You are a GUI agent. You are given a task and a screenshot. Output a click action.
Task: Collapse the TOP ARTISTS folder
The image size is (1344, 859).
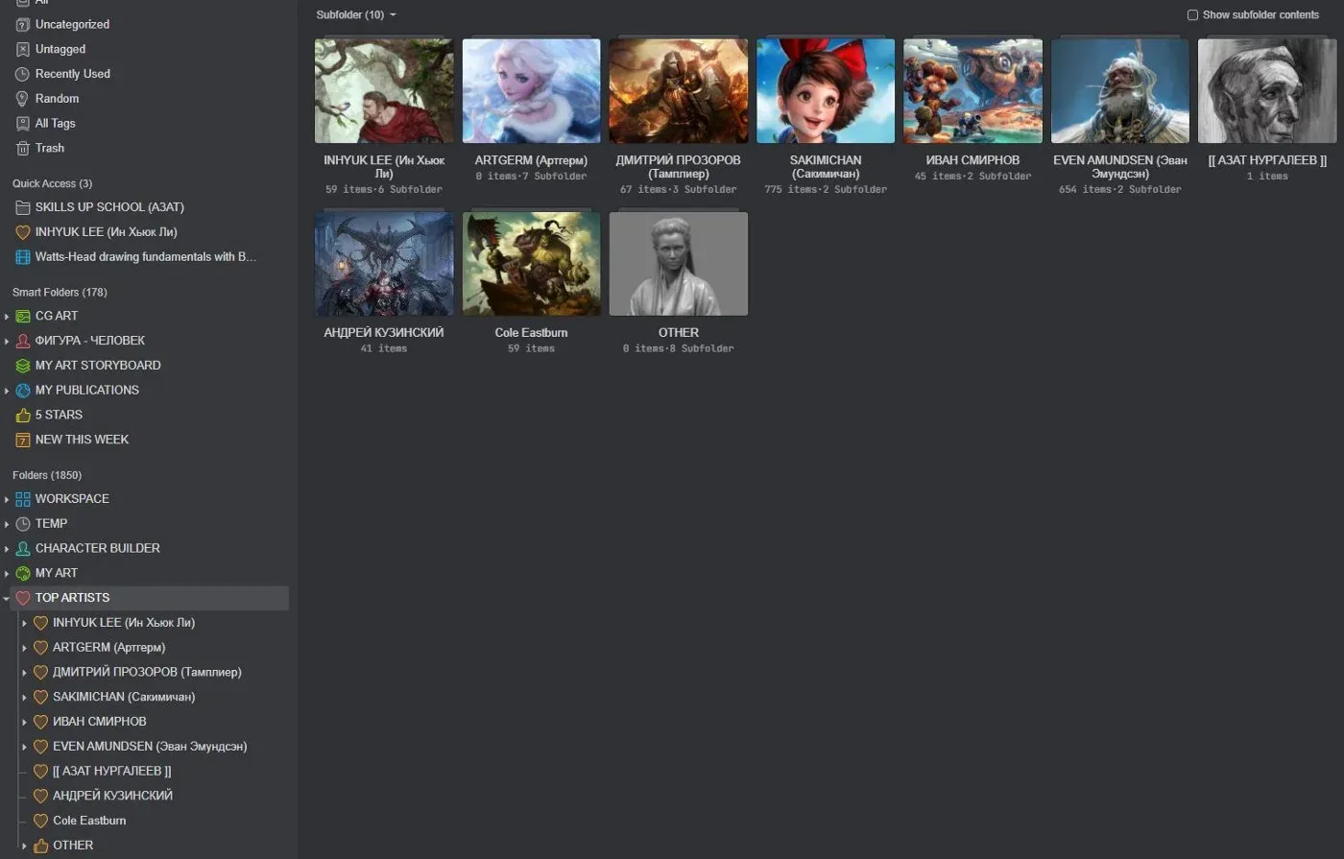[7, 598]
